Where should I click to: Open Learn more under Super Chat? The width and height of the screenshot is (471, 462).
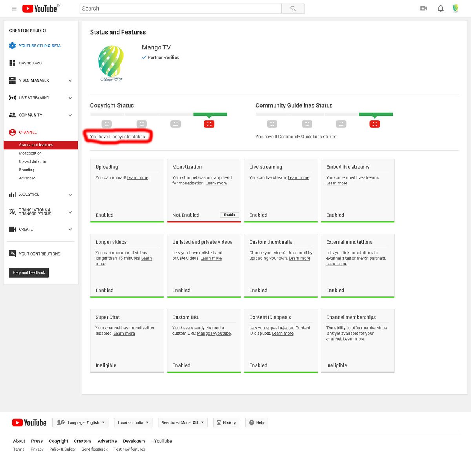[124, 334]
